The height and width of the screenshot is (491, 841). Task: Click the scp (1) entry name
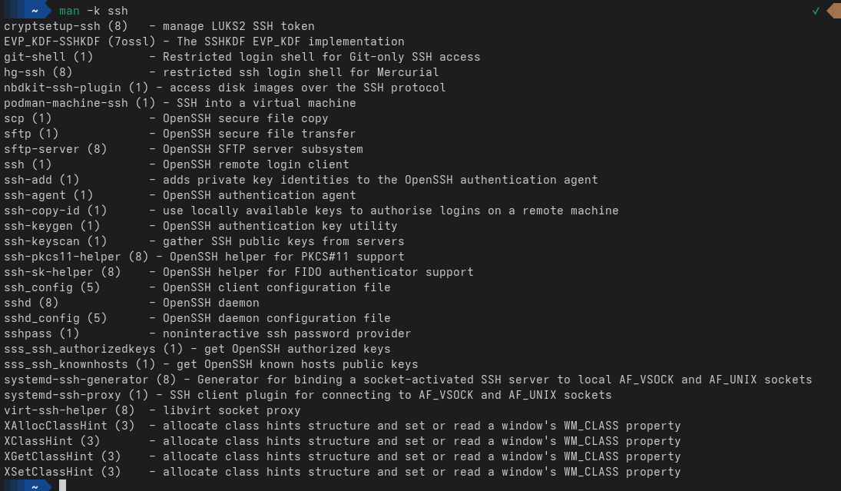pos(28,118)
